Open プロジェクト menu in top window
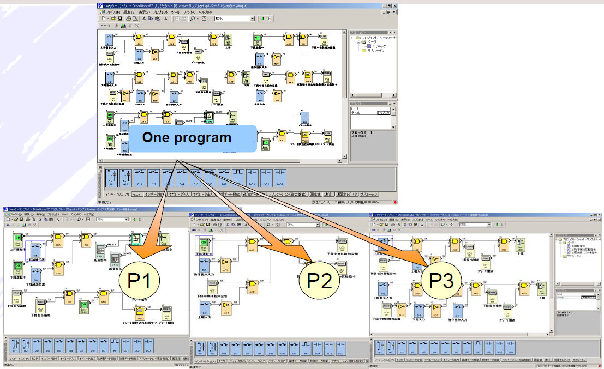604x369 pixels. [x=160, y=13]
